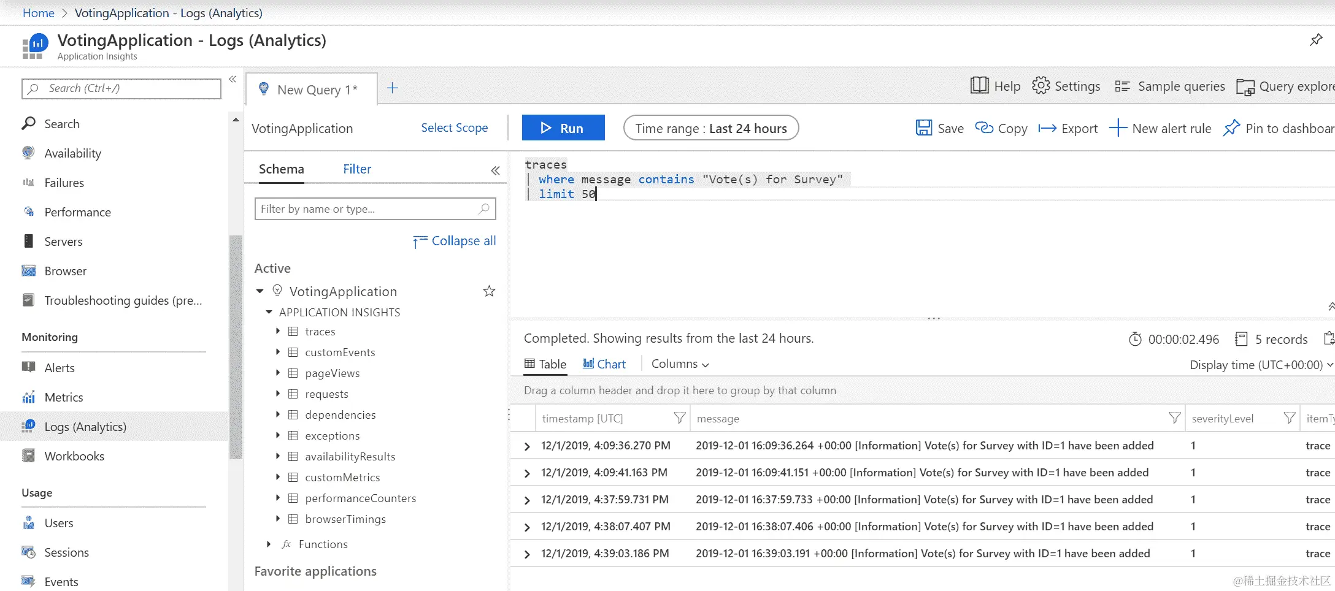Focus the Filter by name or type field
This screenshot has width=1335, height=591.
point(375,208)
